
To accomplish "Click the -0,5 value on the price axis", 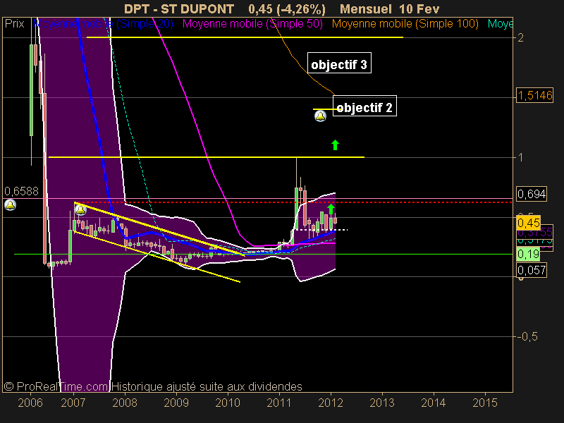I will coord(527,337).
